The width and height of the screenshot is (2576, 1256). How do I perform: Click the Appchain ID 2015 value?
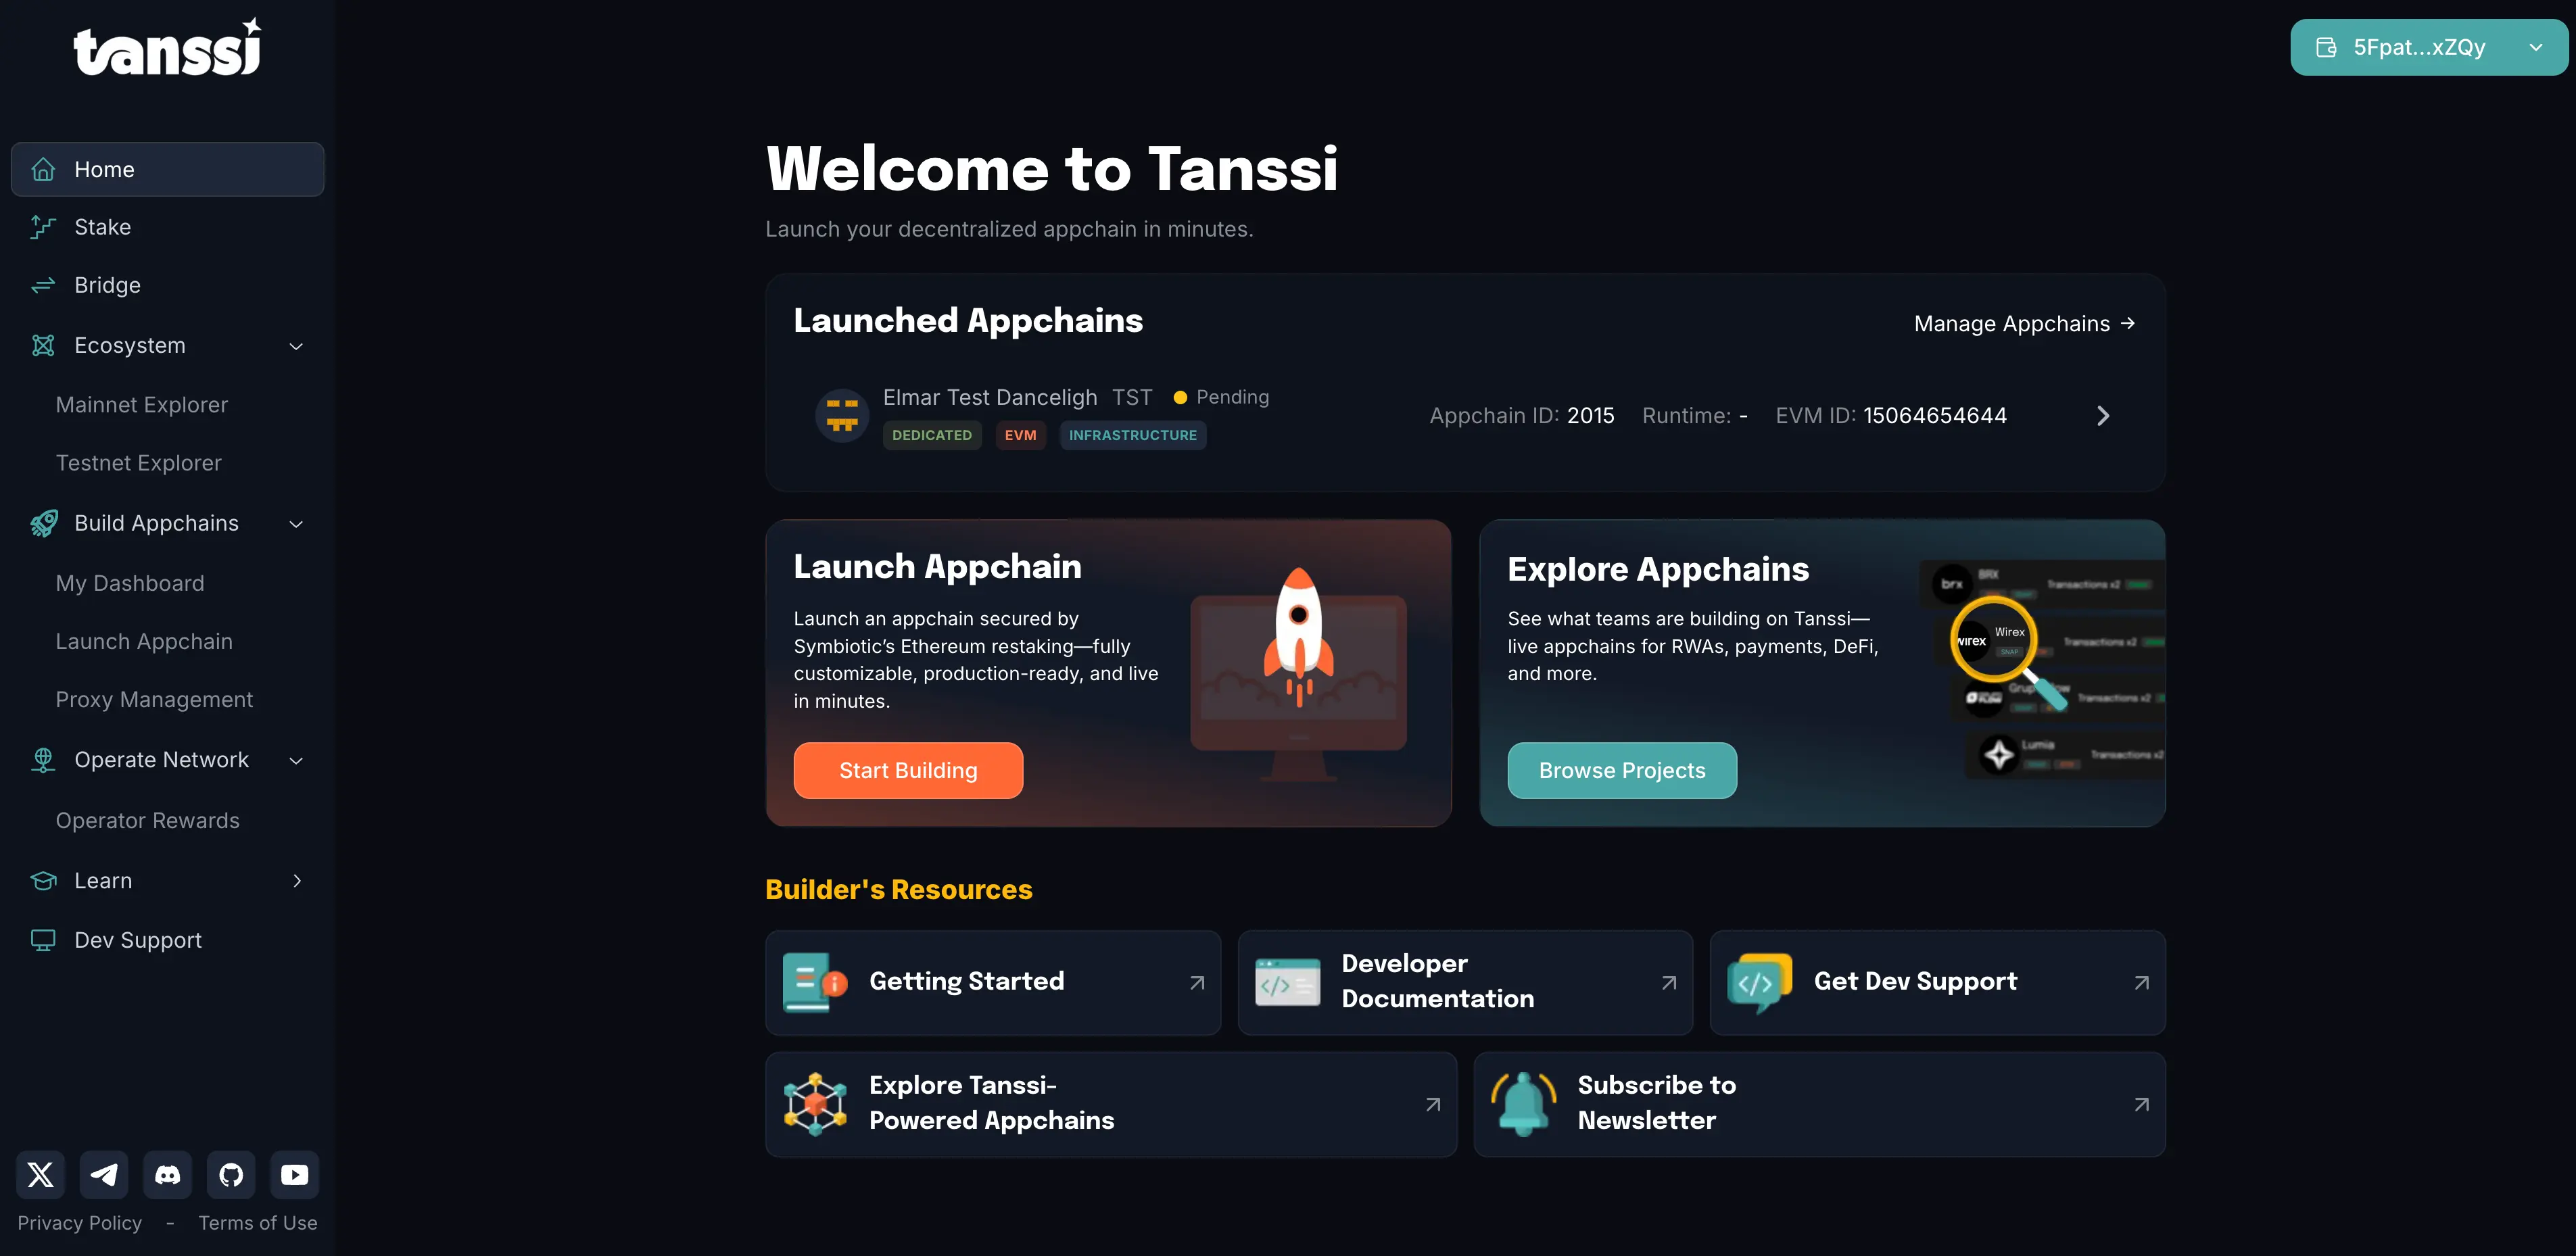1590,415
